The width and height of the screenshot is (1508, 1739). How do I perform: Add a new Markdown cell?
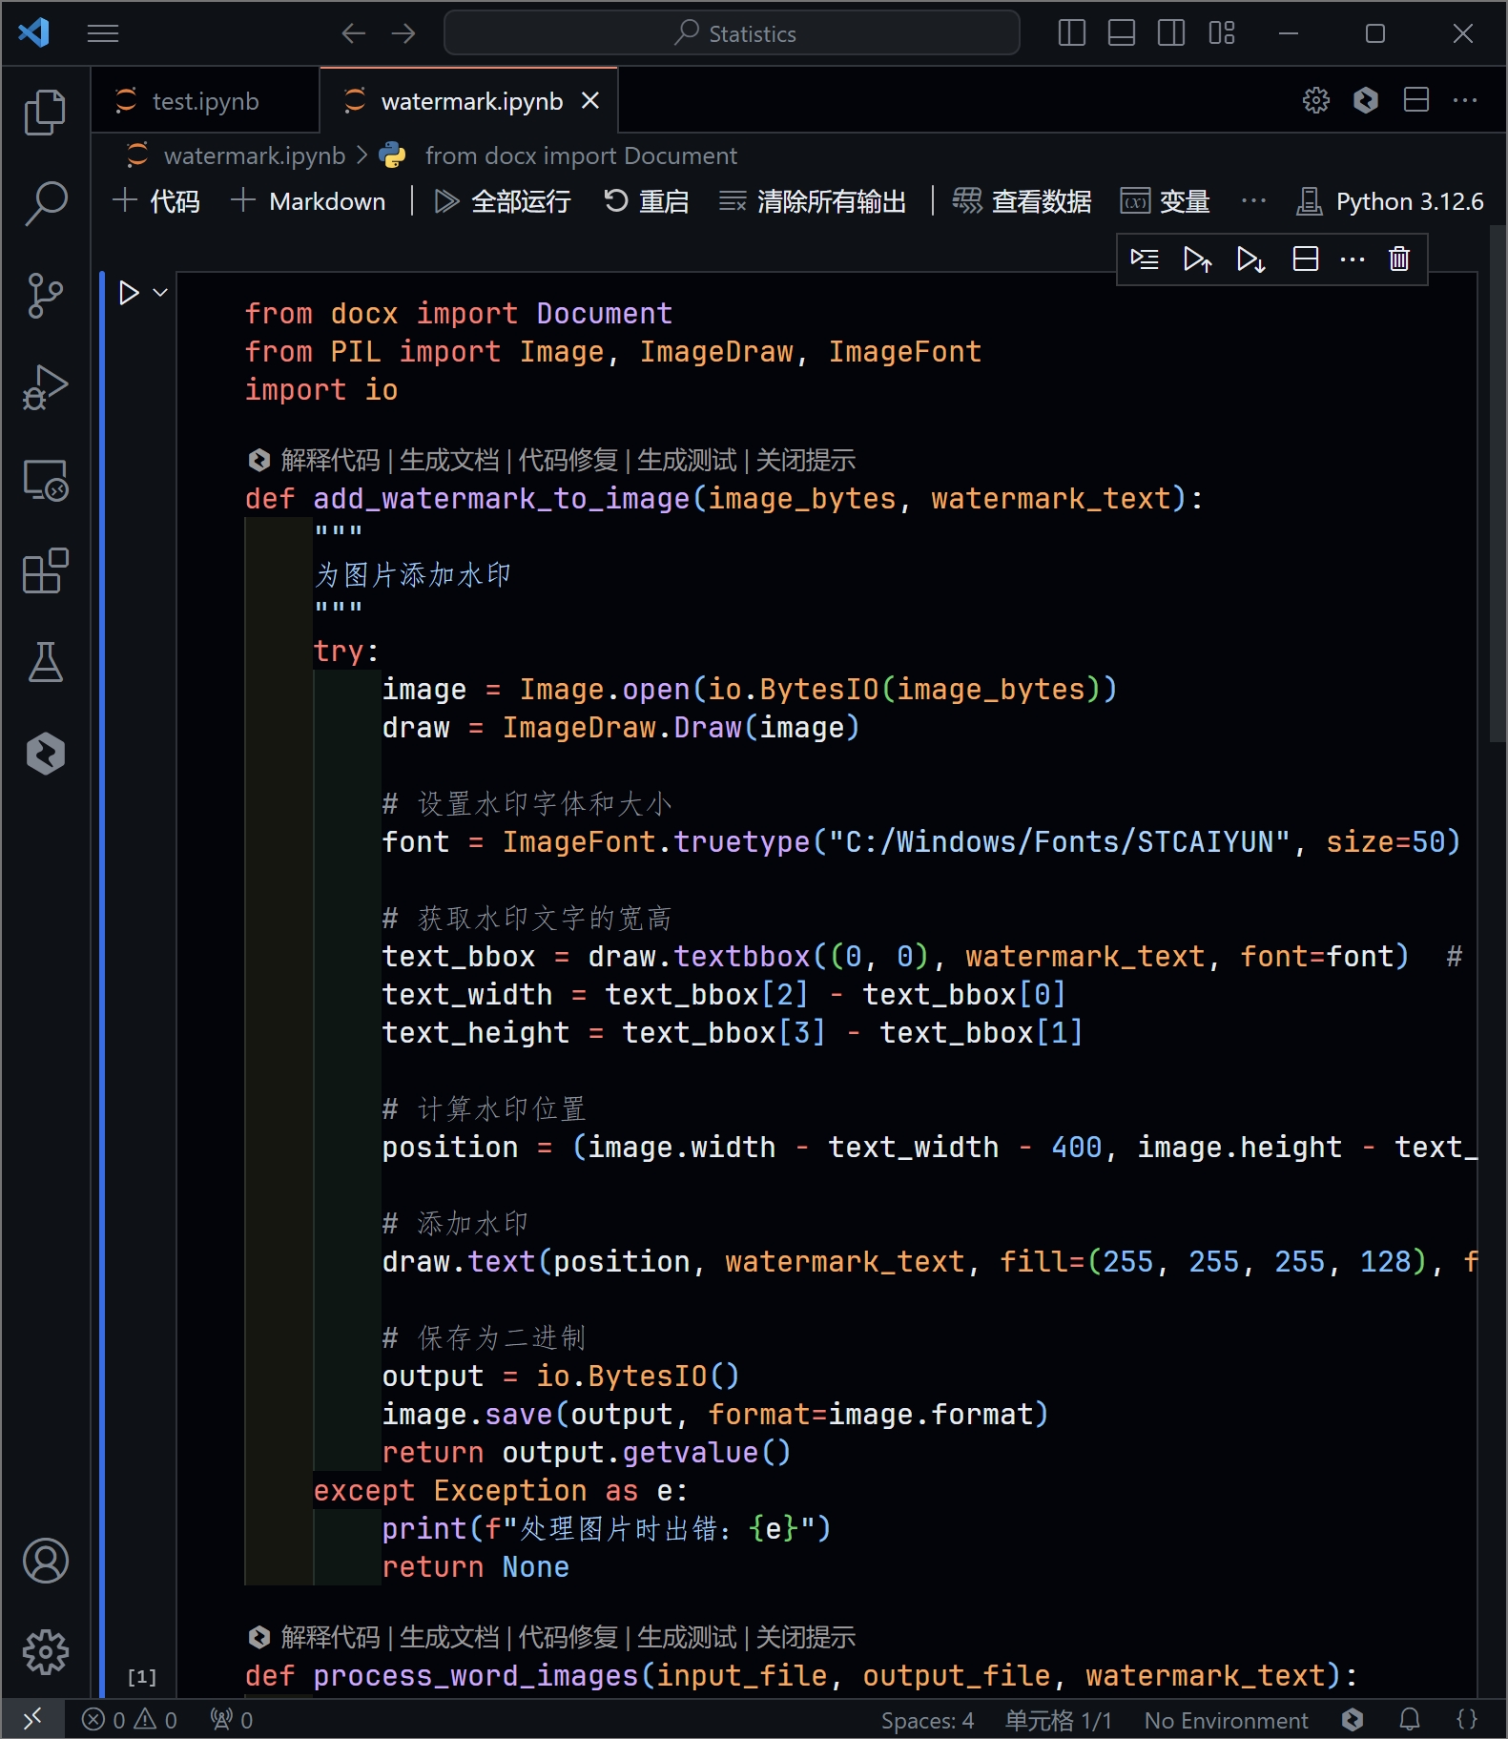click(309, 201)
